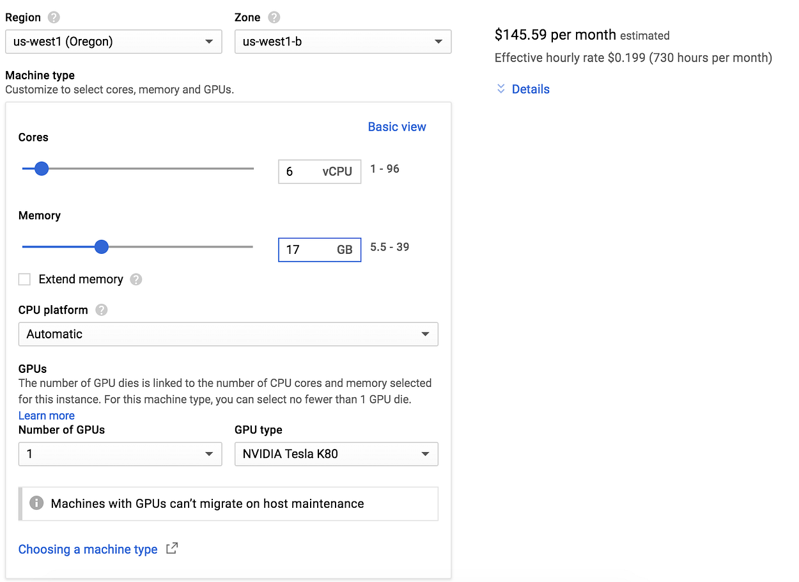
Task: Enable the Extend memory checkbox
Action: tap(24, 279)
